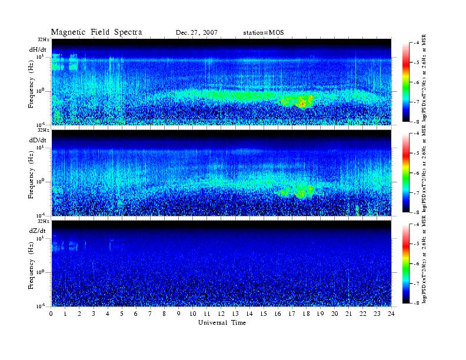Click the hour 16 tick label

point(278,314)
